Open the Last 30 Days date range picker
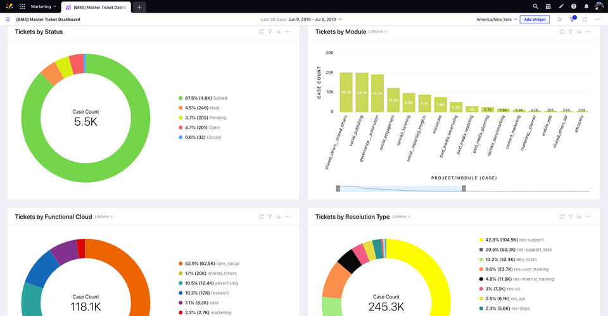The height and width of the screenshot is (316, 608). (x=301, y=20)
